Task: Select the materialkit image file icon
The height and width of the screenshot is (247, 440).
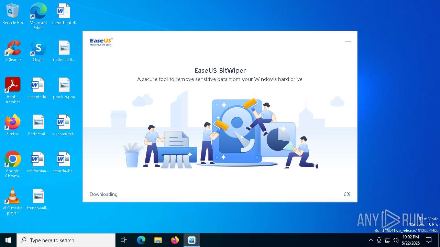Action: [x=64, y=51]
